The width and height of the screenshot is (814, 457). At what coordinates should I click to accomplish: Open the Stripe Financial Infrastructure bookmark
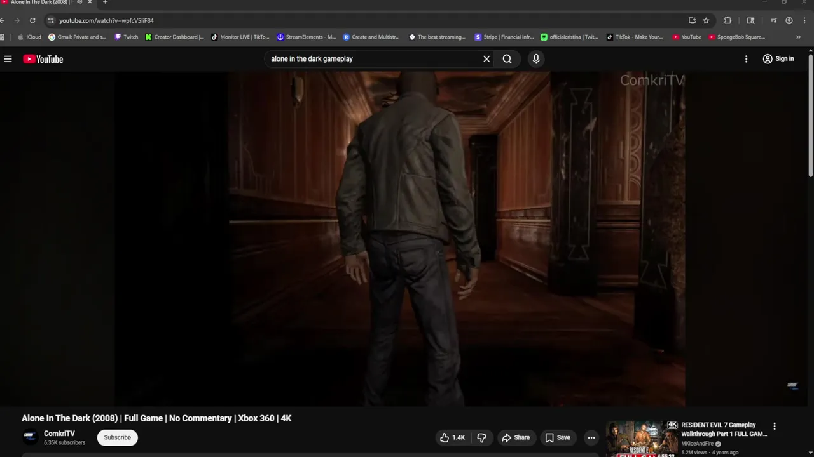[504, 37]
